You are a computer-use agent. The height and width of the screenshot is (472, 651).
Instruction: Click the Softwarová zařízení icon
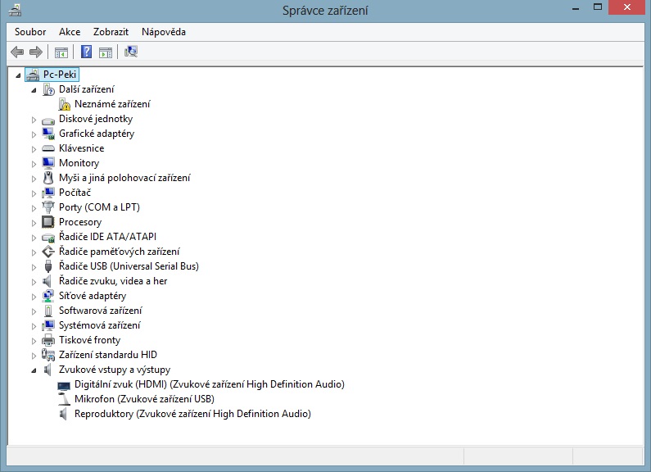(48, 311)
